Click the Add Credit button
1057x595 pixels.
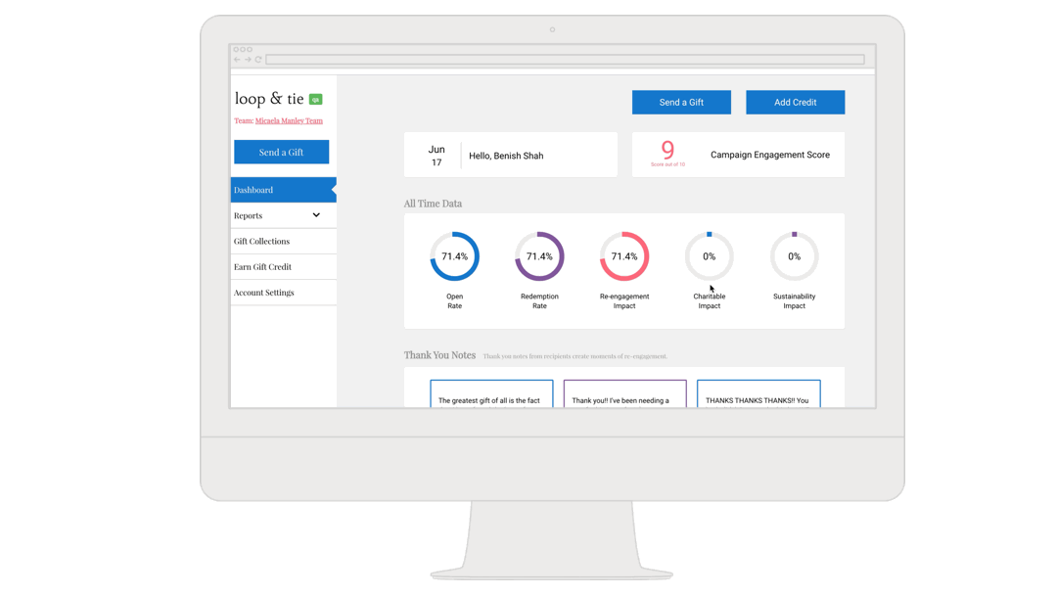tap(796, 103)
